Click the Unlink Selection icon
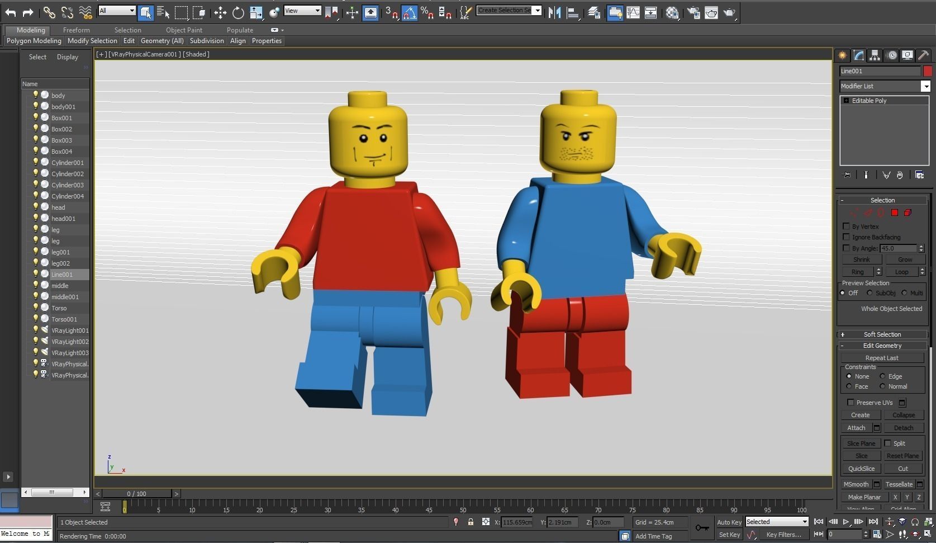This screenshot has height=543, width=936. [67, 12]
